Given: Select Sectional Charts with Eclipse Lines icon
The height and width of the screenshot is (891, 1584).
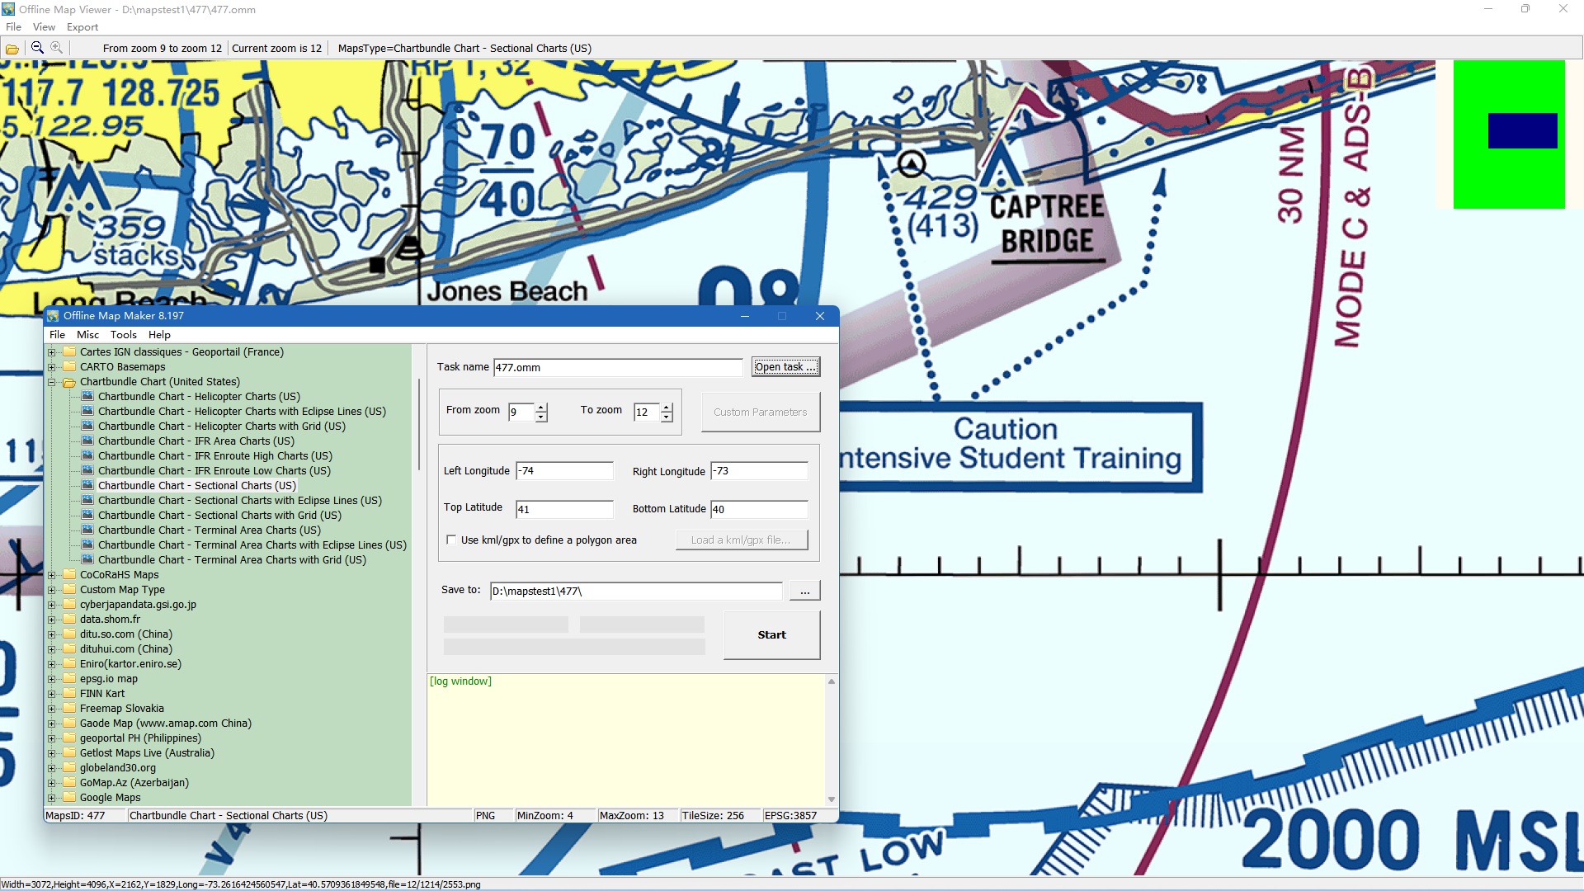Looking at the screenshot, I should (87, 500).
